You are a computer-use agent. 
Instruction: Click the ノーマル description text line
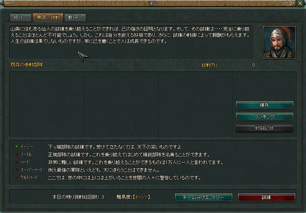tap(129, 155)
